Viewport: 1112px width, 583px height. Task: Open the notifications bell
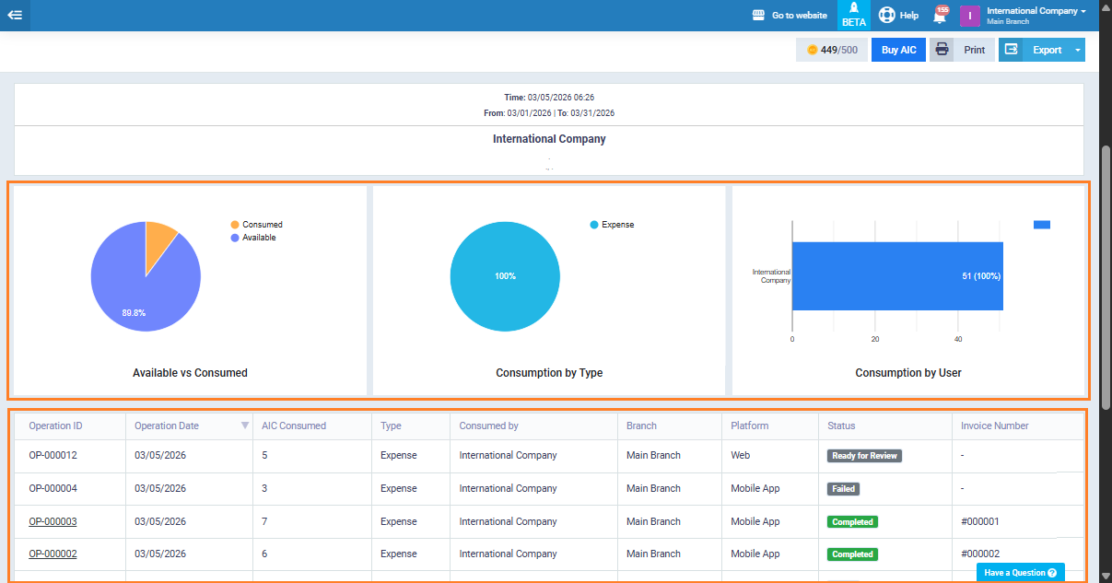click(939, 17)
